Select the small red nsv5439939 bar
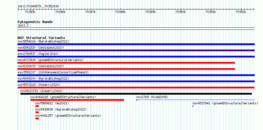 [37, 112]
